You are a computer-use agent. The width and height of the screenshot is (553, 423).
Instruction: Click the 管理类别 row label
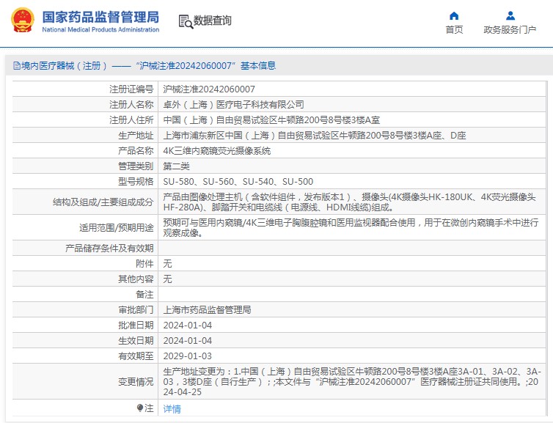[136, 166]
